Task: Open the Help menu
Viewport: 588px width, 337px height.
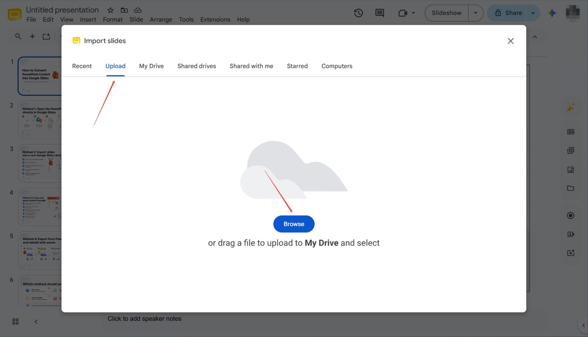Action: tap(243, 19)
